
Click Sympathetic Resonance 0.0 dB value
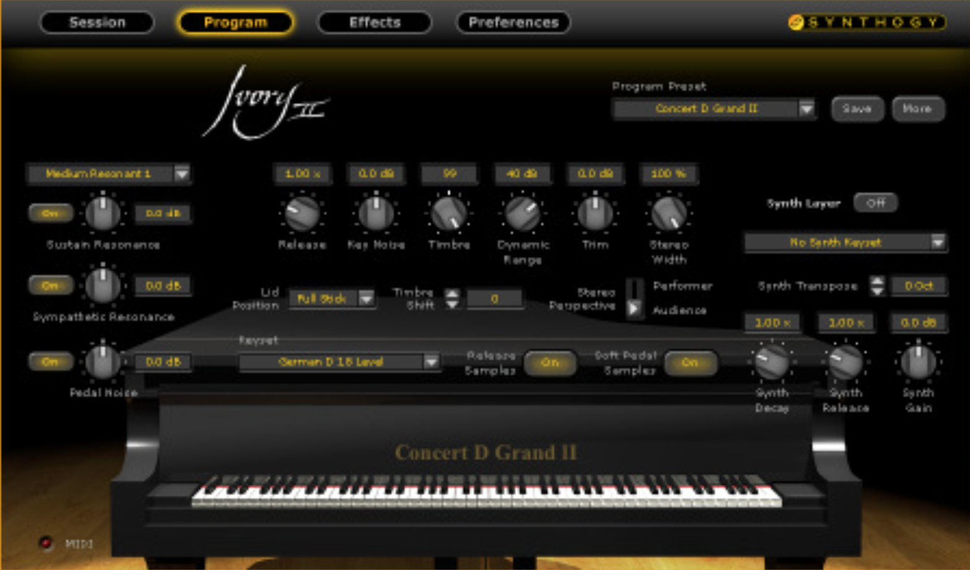pyautogui.click(x=163, y=286)
